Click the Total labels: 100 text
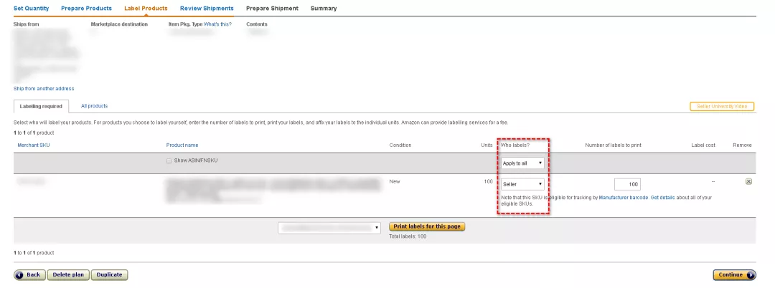This screenshot has width=775, height=288. coord(408,236)
